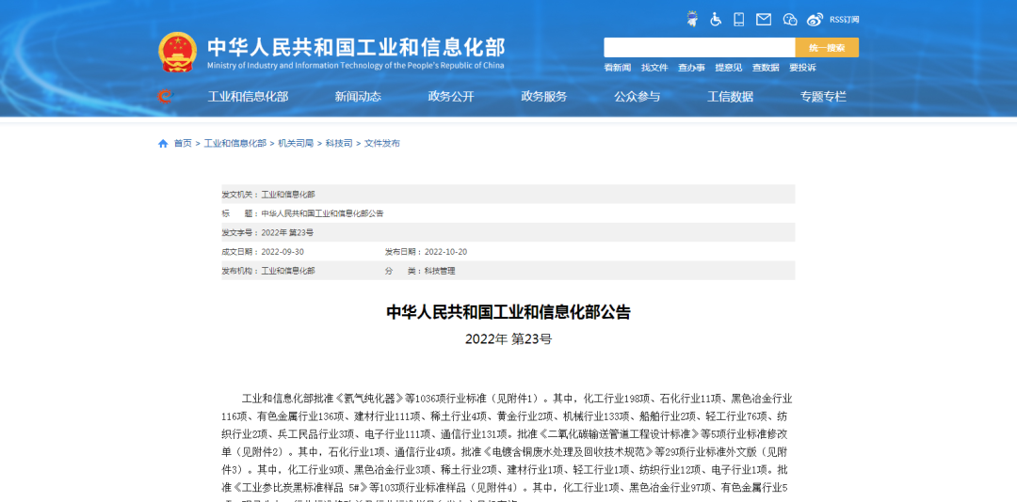This screenshot has width=1017, height=502.
Task: Open the 要投诉 quick link
Action: [x=802, y=68]
